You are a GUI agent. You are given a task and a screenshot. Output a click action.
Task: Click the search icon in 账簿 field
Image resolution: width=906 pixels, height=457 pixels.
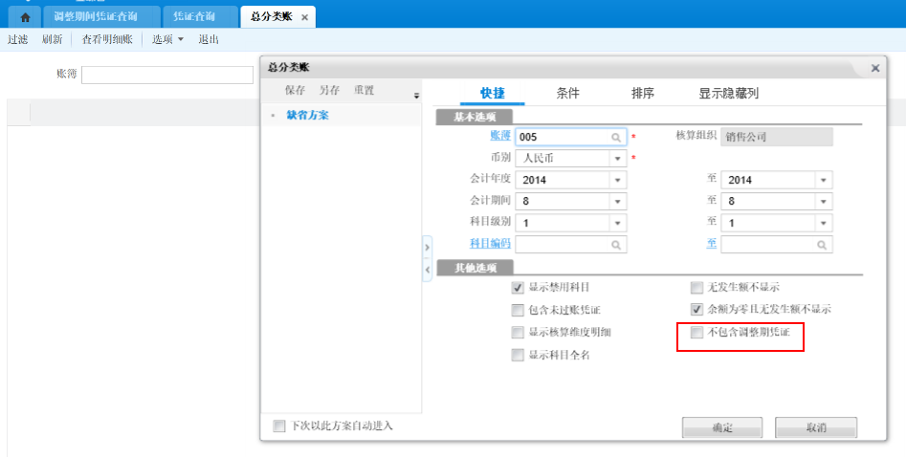tap(617, 138)
